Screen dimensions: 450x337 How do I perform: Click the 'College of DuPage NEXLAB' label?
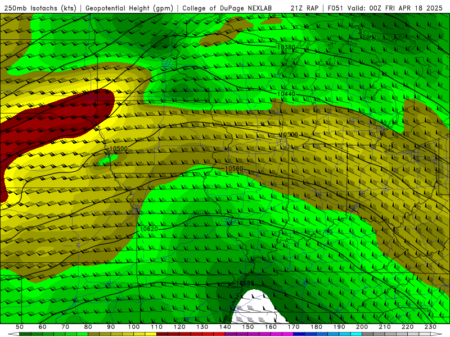pos(227,8)
